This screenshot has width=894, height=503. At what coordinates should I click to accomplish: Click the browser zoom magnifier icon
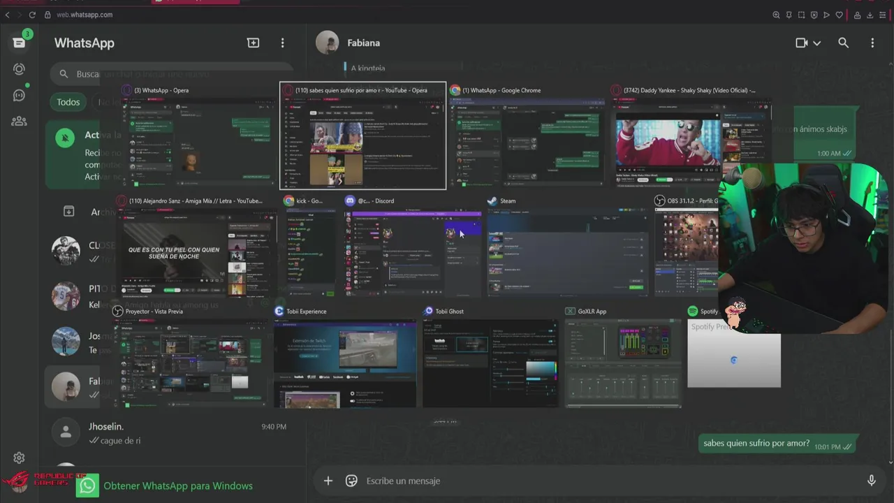point(777,15)
